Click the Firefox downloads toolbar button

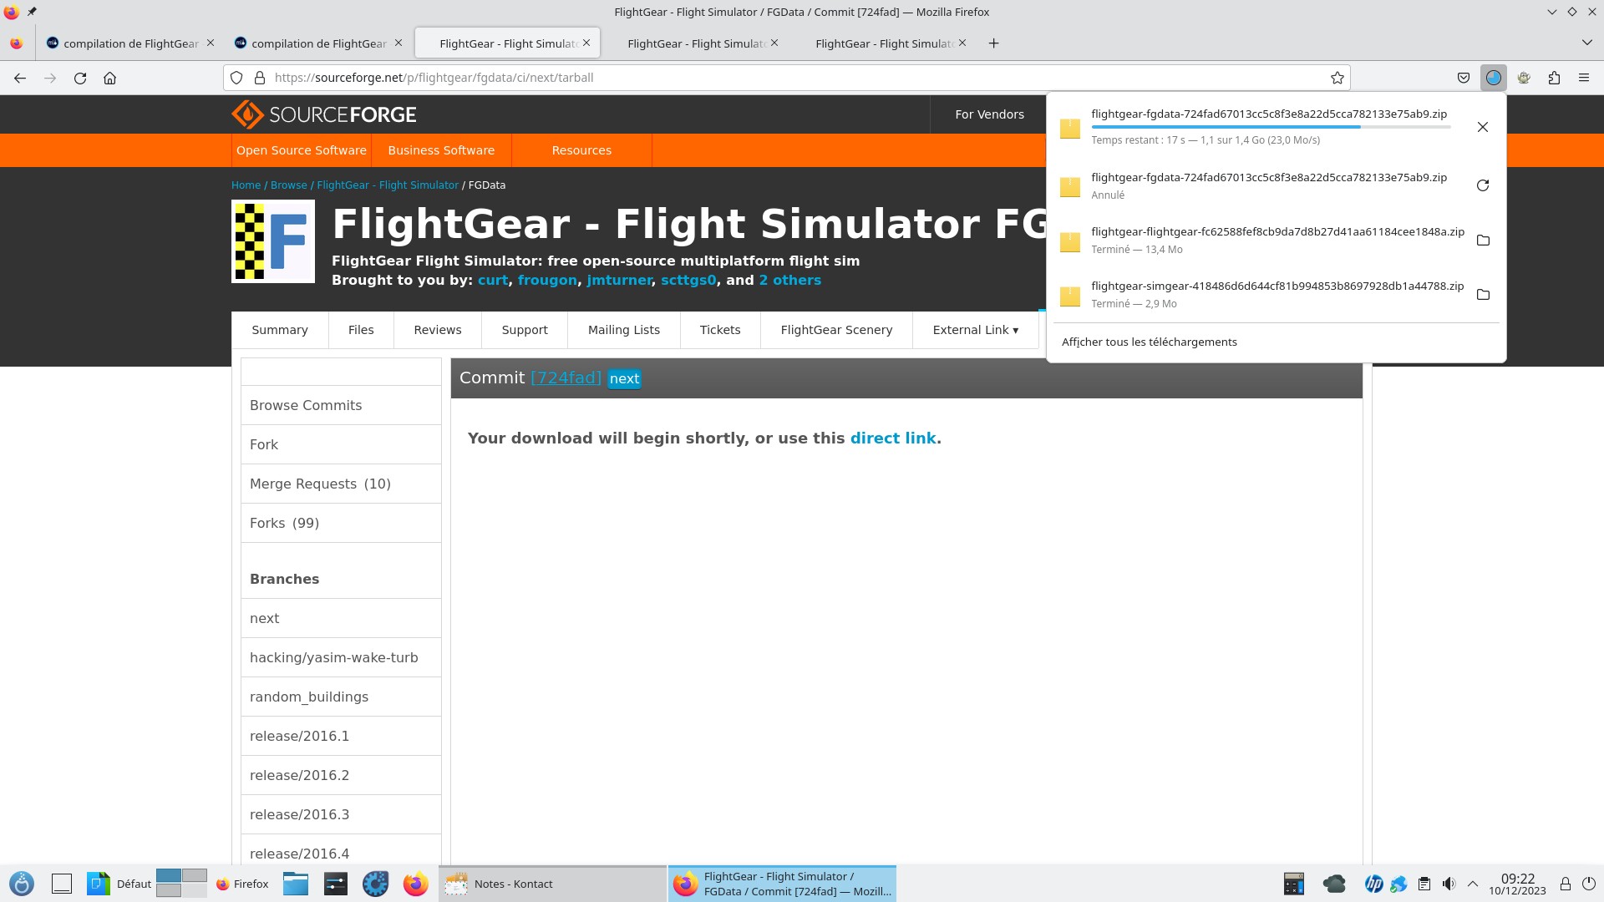coord(1493,78)
